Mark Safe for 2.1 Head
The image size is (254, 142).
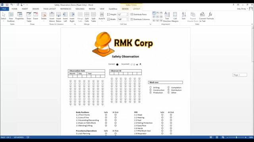pos(162,115)
